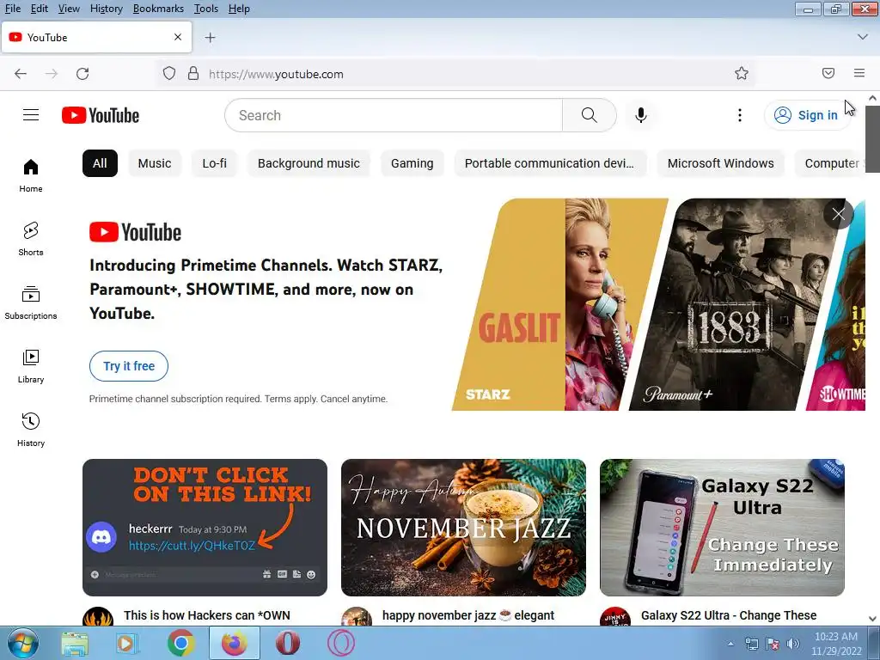This screenshot has height=660, width=880.
Task: Open the Help menu
Action: coord(239,9)
